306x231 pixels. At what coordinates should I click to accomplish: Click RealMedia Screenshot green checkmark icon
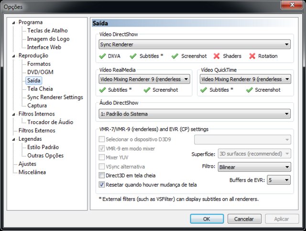point(147,90)
